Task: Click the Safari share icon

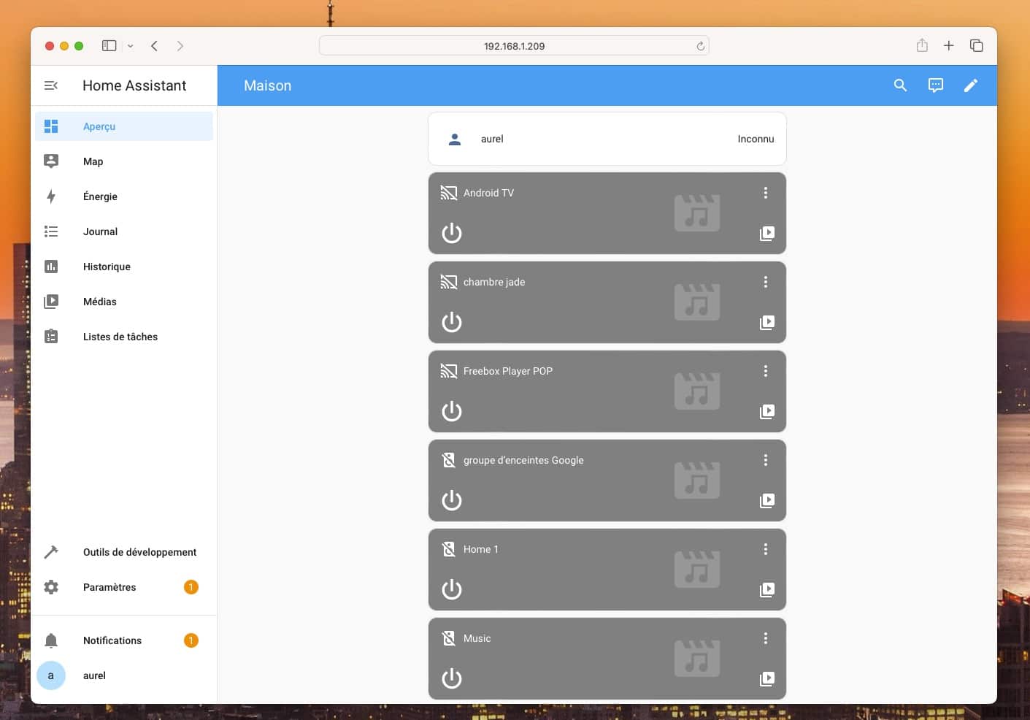Action: point(922,45)
